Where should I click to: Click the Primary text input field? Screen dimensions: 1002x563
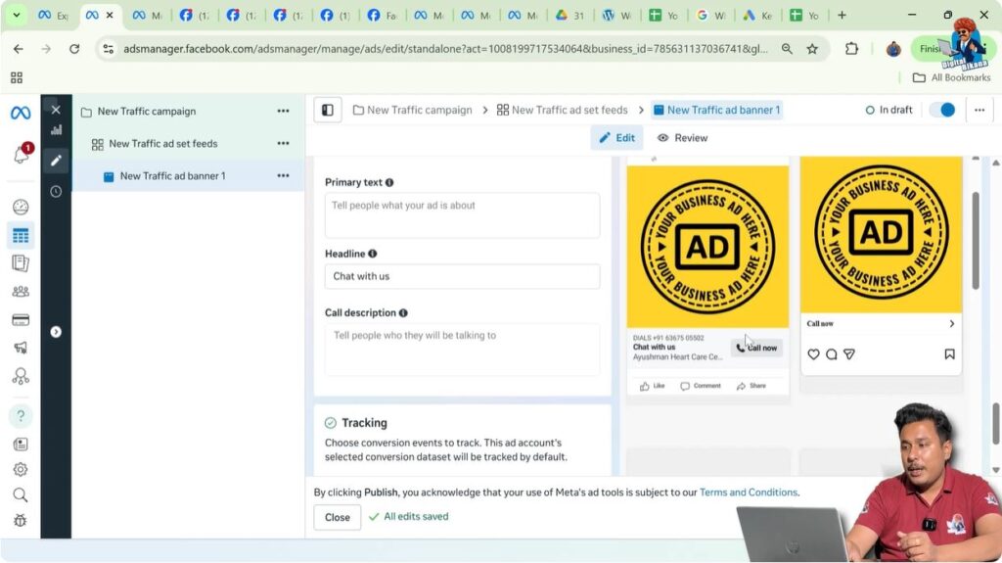tap(462, 214)
